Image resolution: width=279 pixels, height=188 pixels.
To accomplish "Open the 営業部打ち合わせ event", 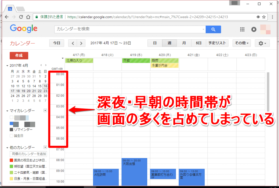I will point(163,174).
